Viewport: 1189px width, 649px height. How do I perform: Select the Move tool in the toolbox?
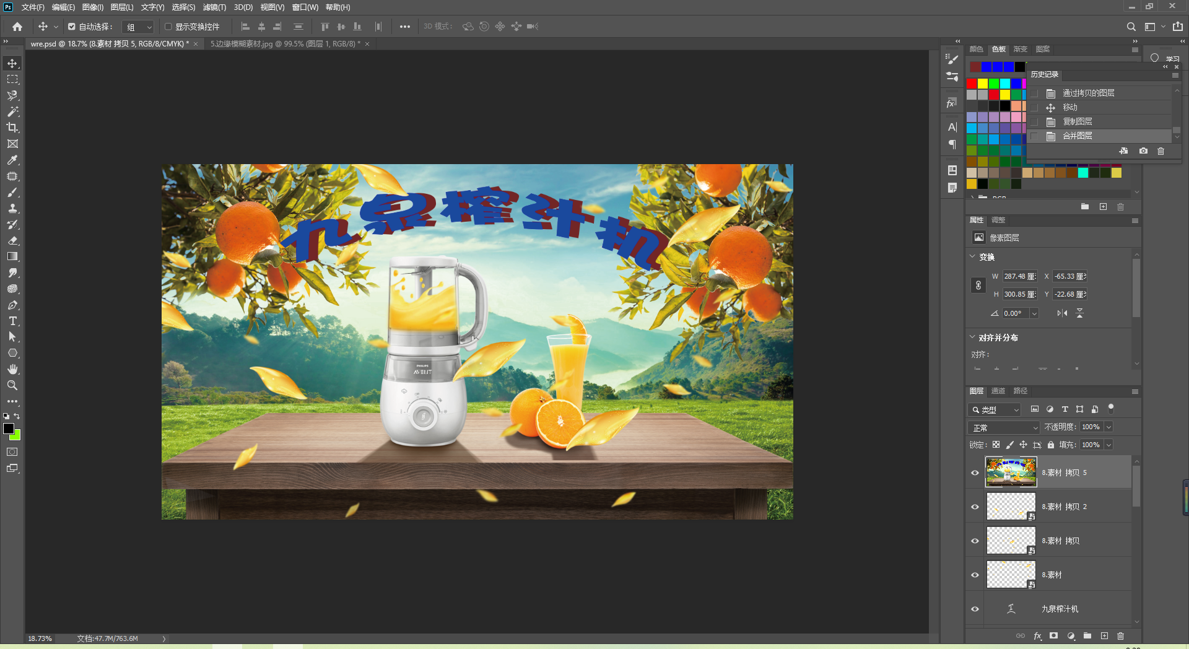coord(12,63)
